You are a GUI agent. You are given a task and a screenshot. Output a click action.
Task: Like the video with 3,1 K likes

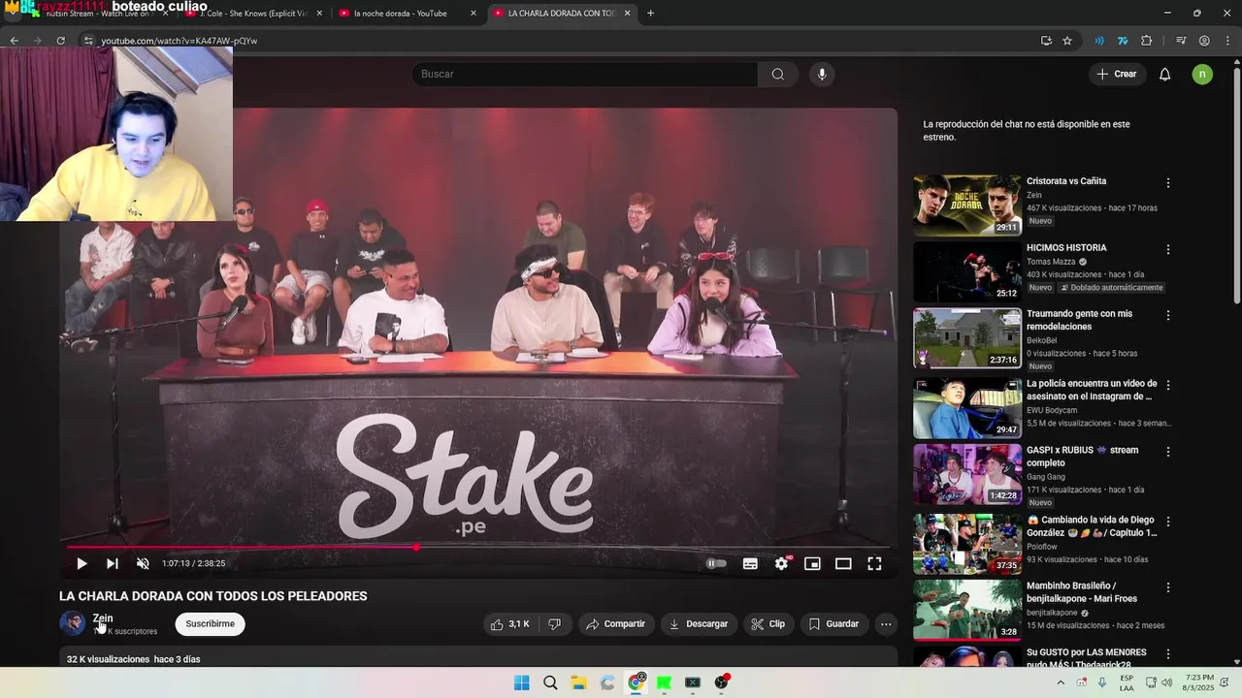coord(510,623)
